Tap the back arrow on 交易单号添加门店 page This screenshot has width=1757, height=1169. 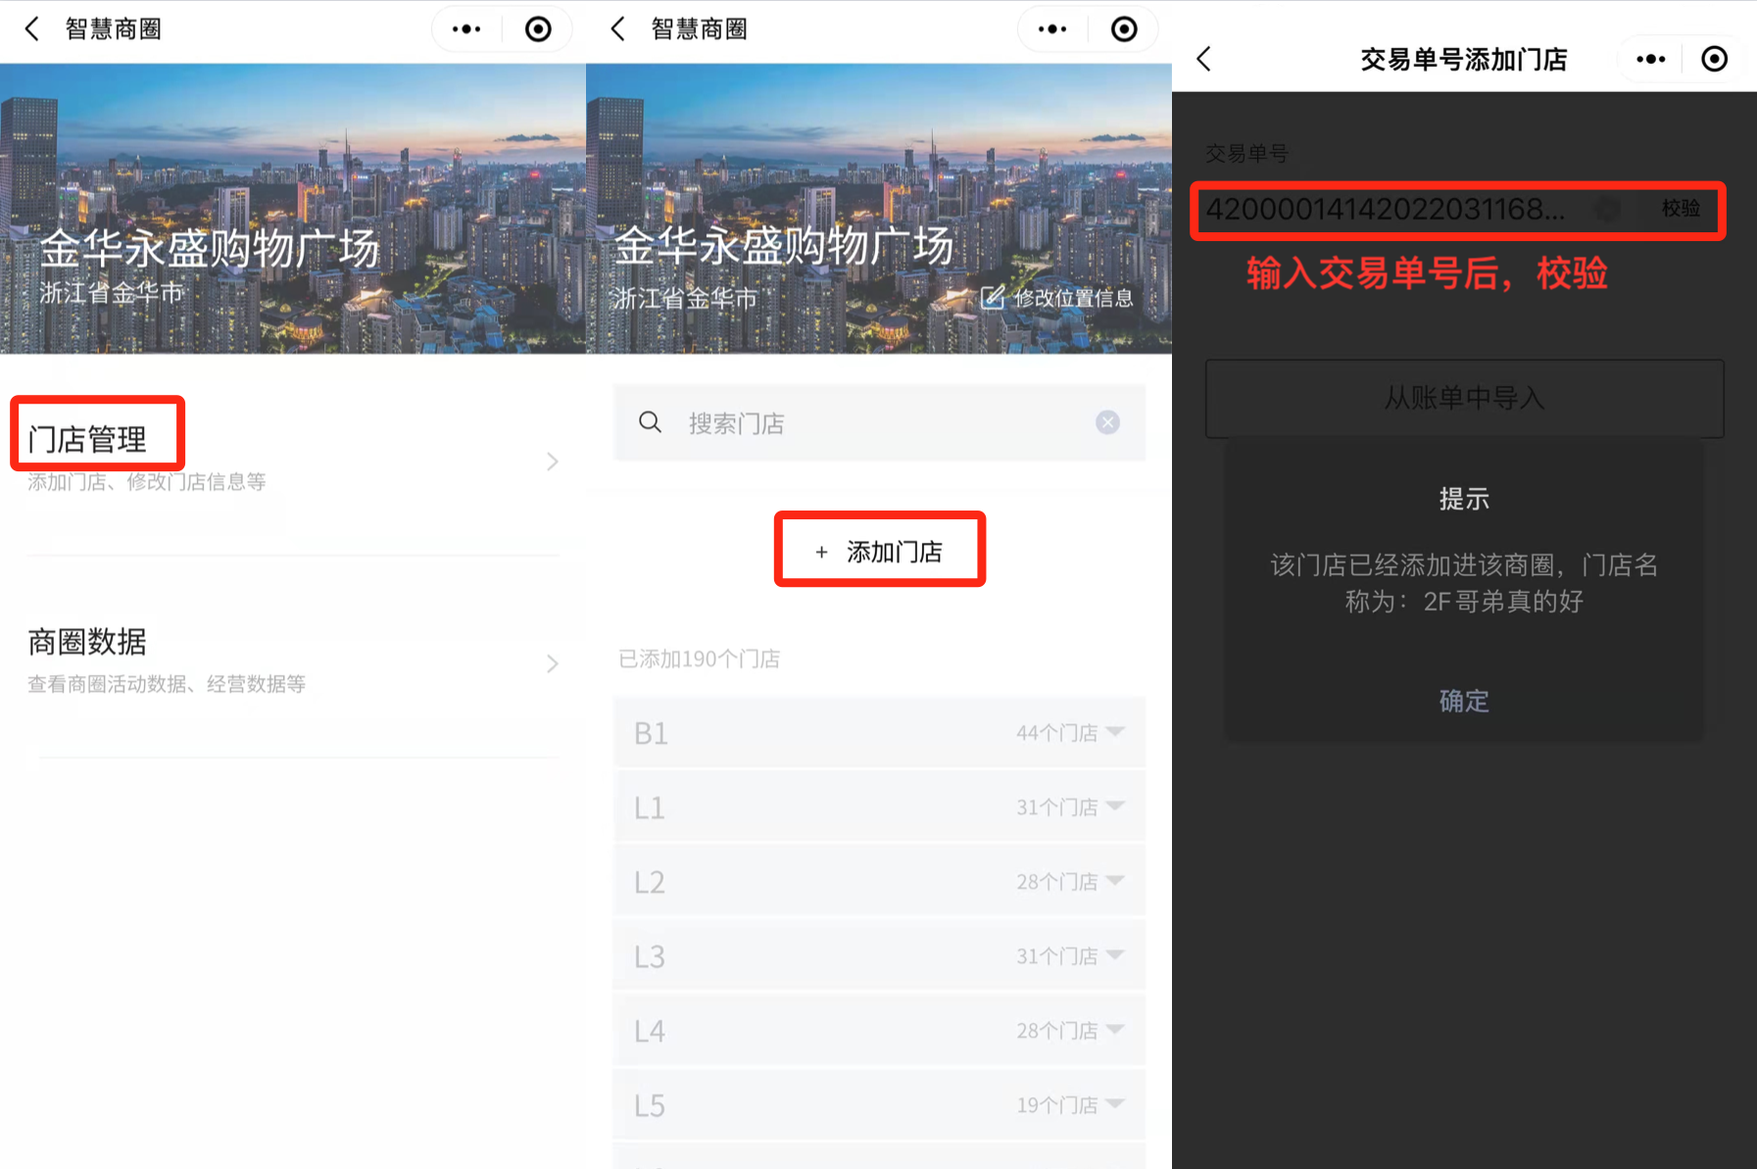click(1204, 59)
